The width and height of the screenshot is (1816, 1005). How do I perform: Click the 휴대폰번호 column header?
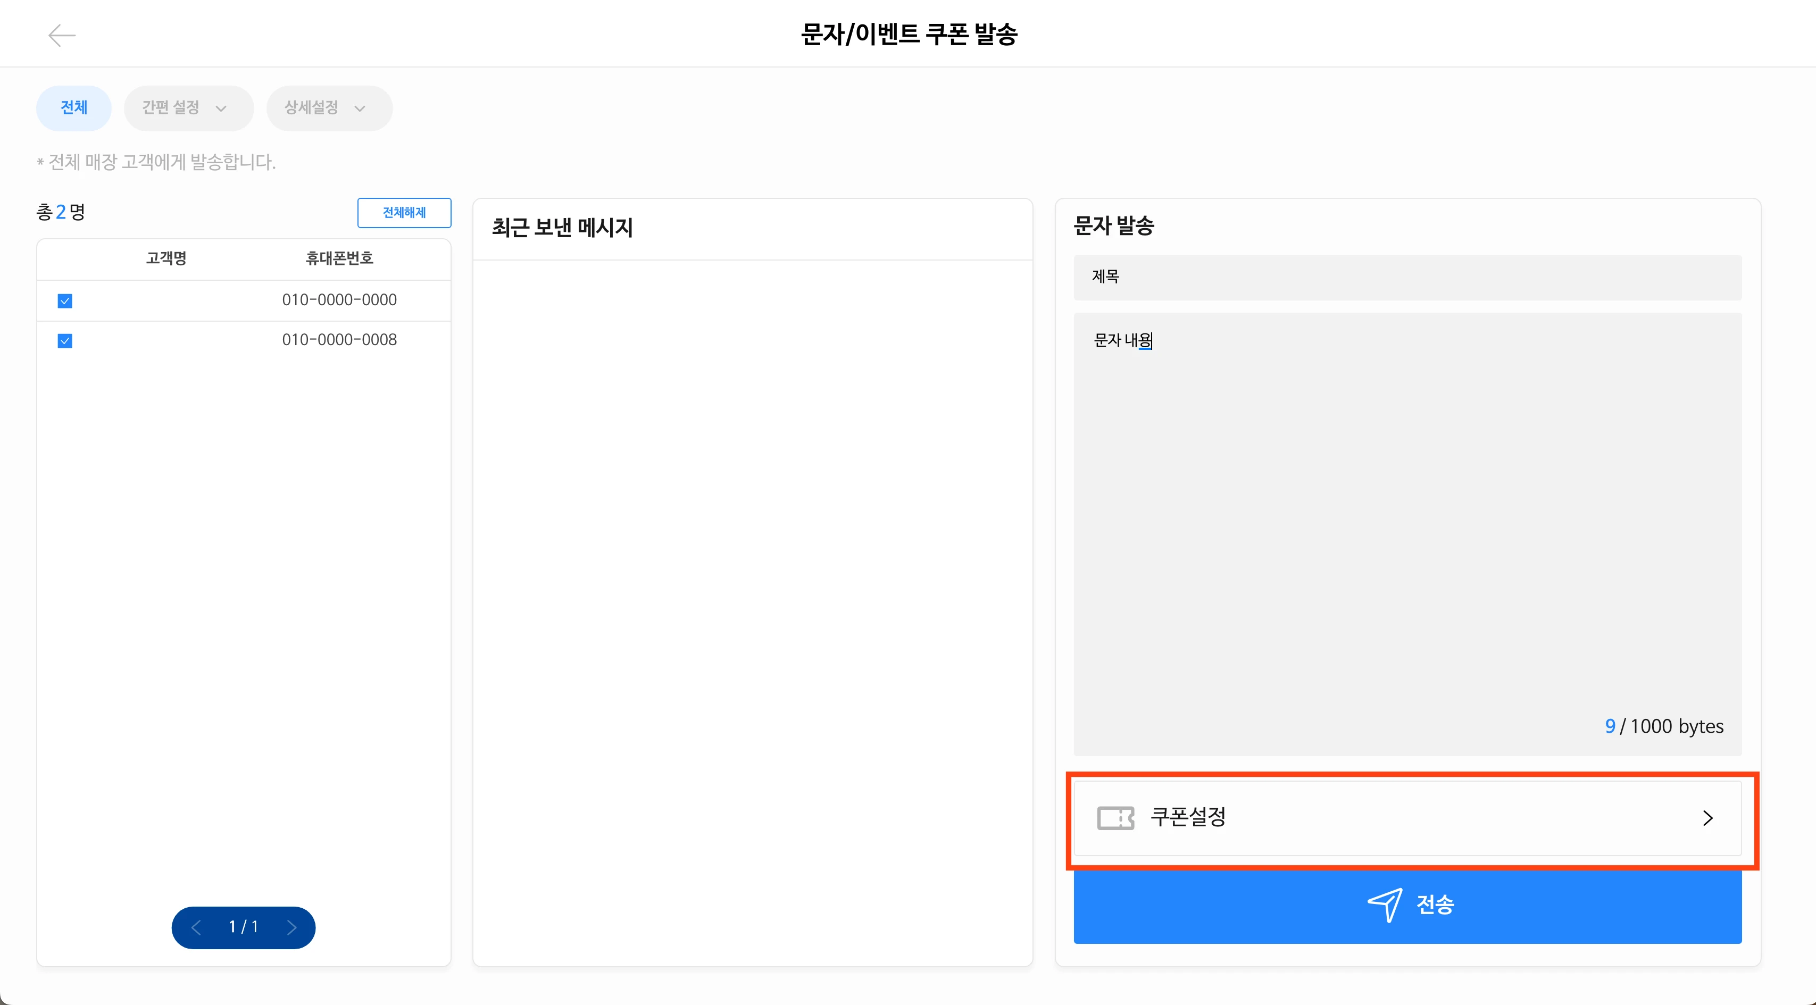pyautogui.click(x=339, y=258)
